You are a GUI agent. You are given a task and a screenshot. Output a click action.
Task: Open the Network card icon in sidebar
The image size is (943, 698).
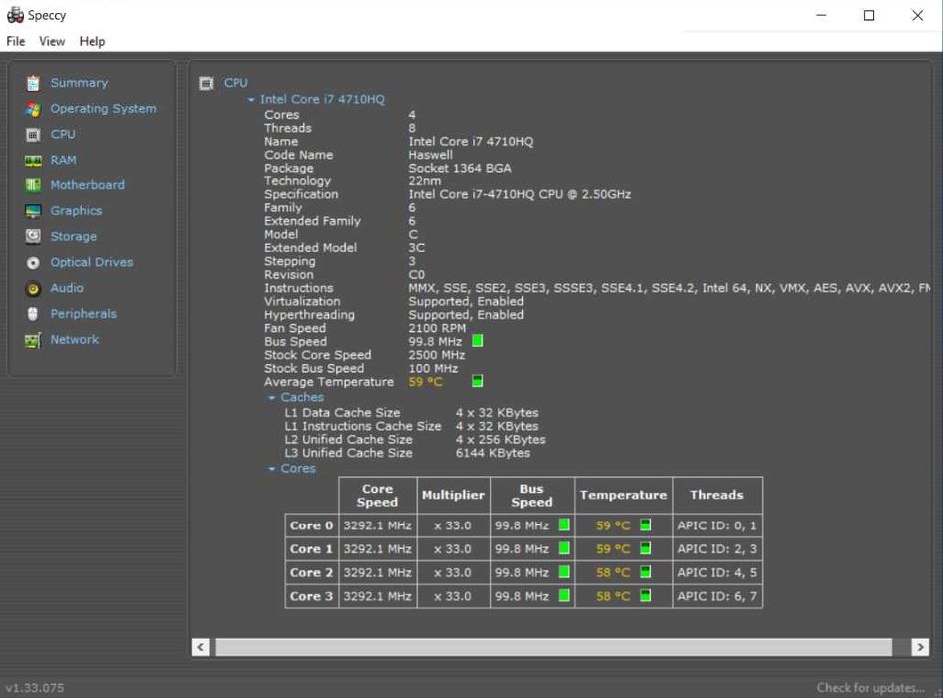(x=33, y=340)
